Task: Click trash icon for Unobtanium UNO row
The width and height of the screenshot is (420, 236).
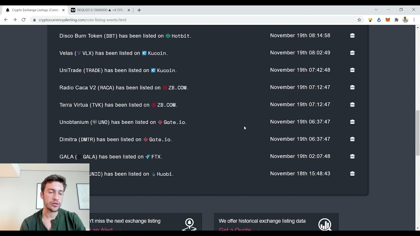Action: [x=352, y=122]
